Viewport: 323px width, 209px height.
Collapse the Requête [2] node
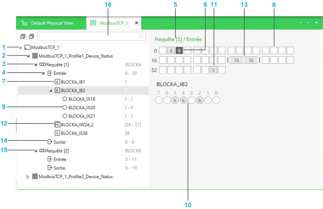36,151
